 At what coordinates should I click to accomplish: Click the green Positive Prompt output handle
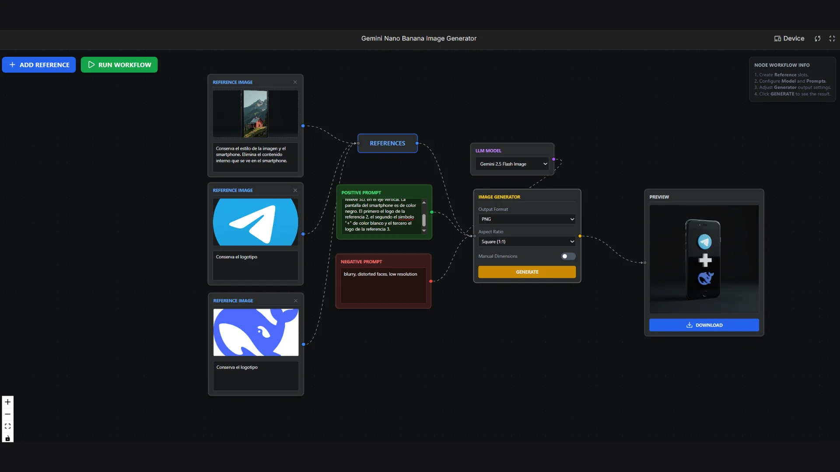click(x=432, y=212)
